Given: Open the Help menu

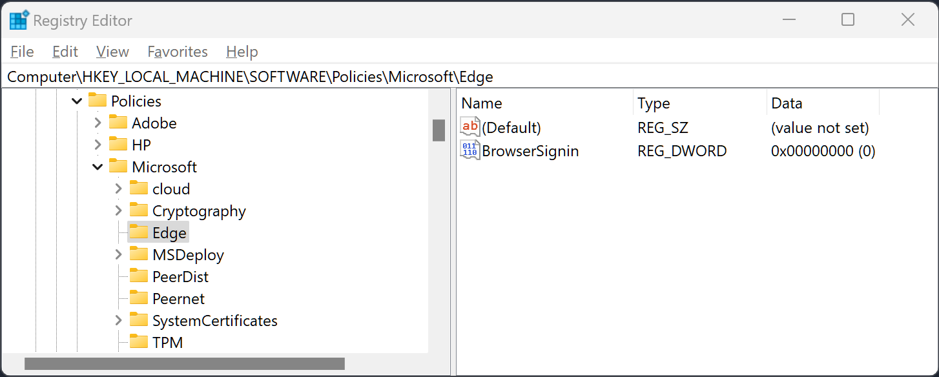Looking at the screenshot, I should pos(242,52).
